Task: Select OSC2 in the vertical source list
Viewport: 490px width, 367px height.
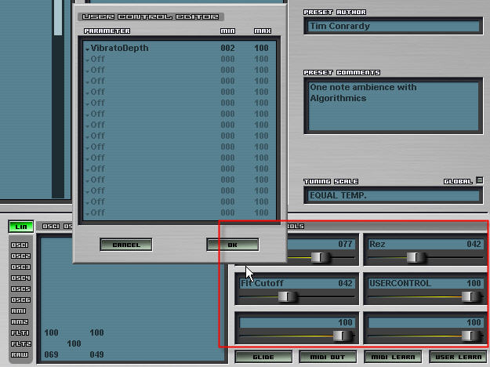Action: (20, 256)
